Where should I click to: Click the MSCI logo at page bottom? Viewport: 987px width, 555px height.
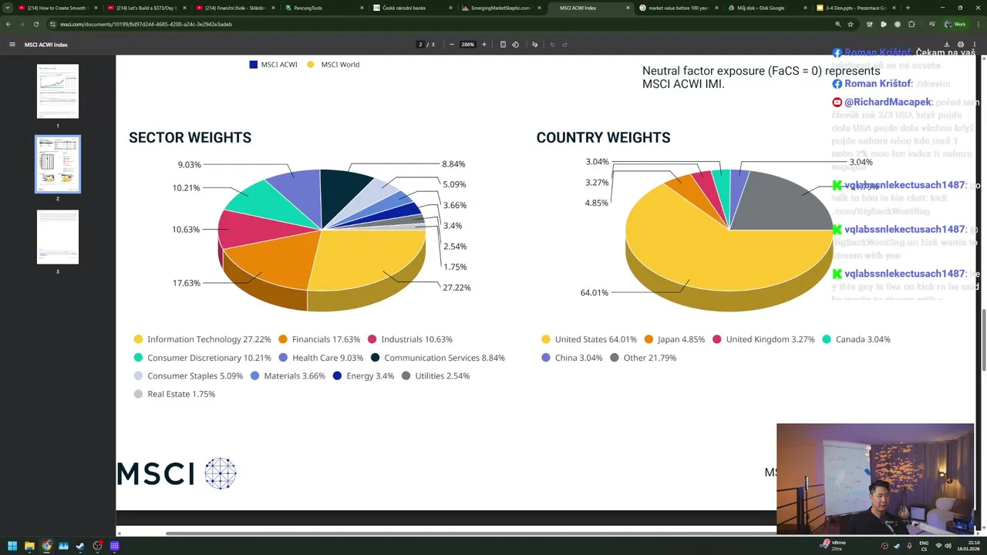coord(177,473)
